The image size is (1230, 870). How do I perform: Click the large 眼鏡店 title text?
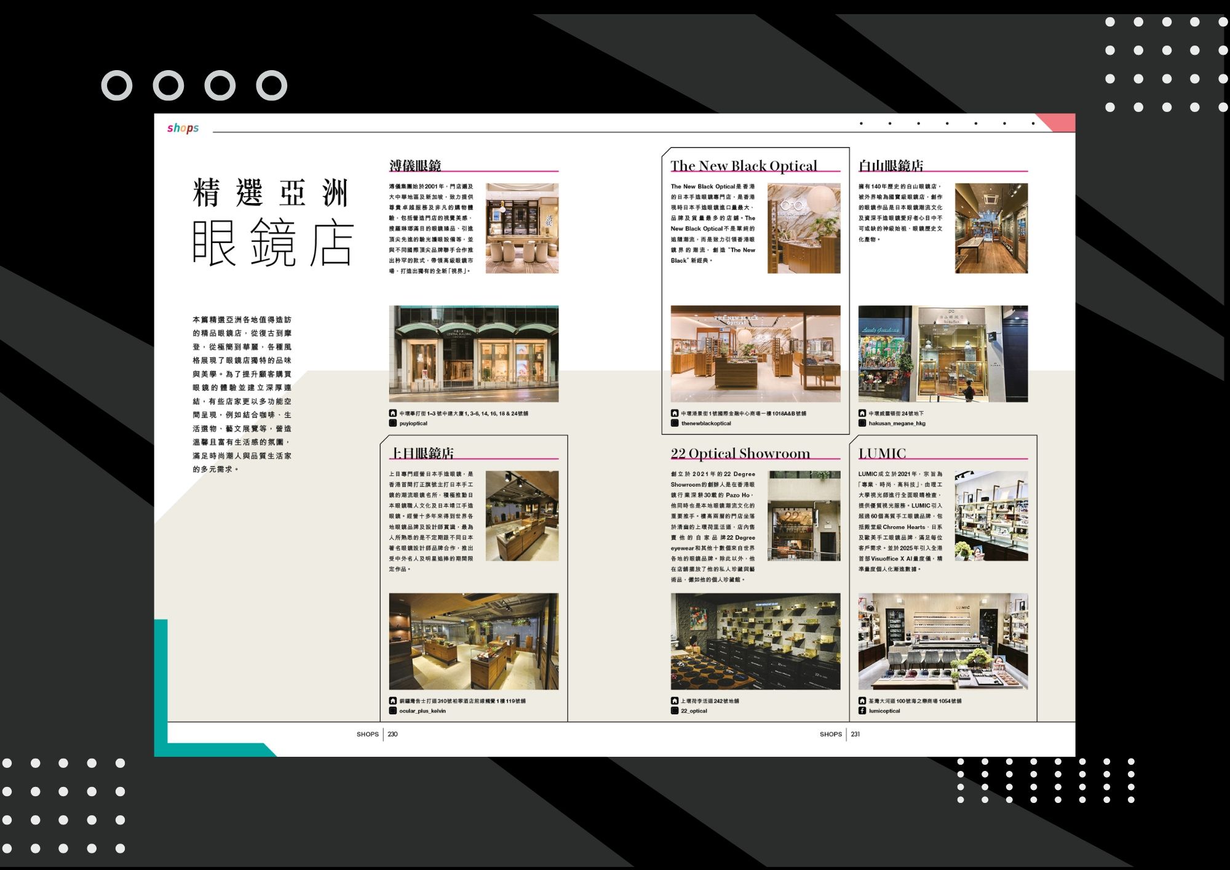(273, 243)
